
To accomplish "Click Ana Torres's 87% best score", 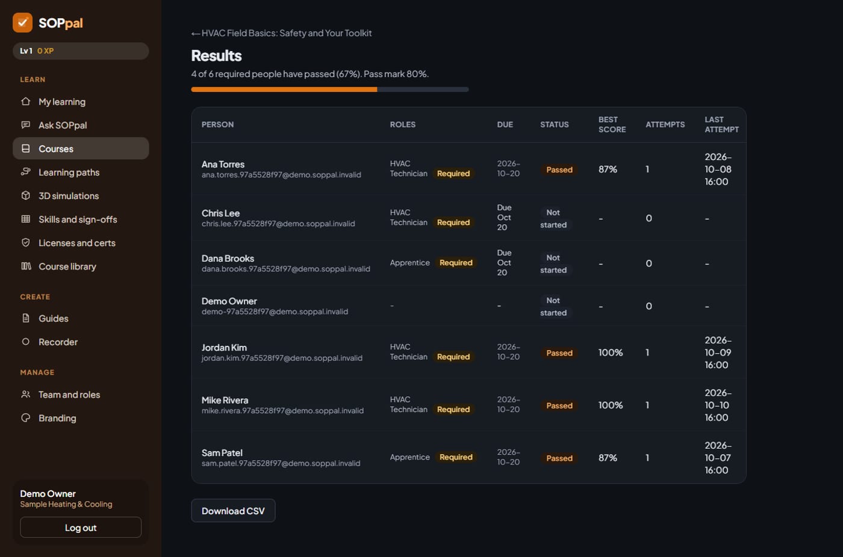I will [608, 170].
